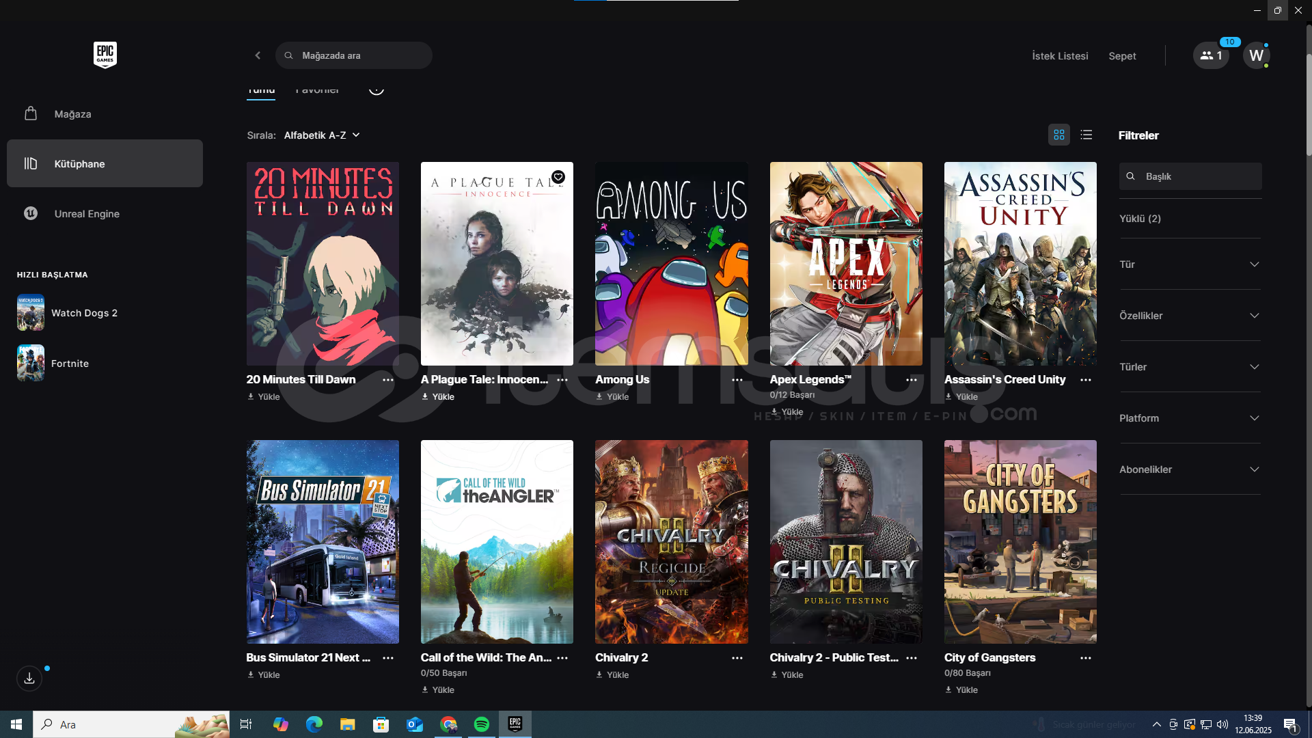Open the Windows Start menu

(x=16, y=724)
